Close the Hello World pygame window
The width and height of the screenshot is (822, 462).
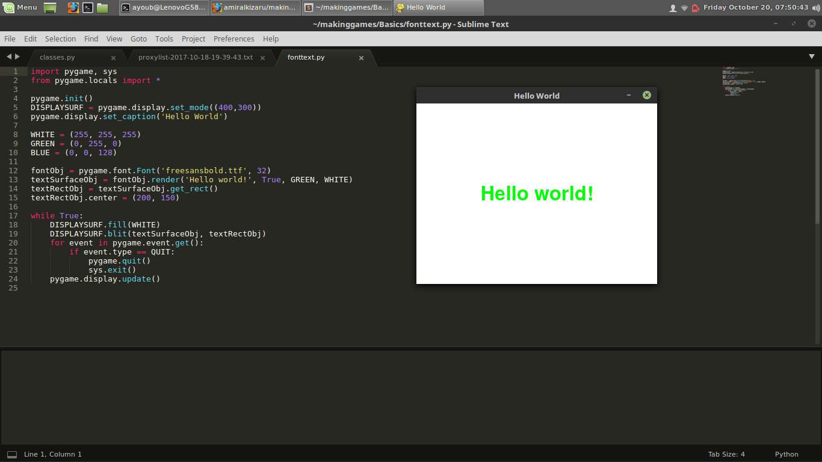(647, 95)
